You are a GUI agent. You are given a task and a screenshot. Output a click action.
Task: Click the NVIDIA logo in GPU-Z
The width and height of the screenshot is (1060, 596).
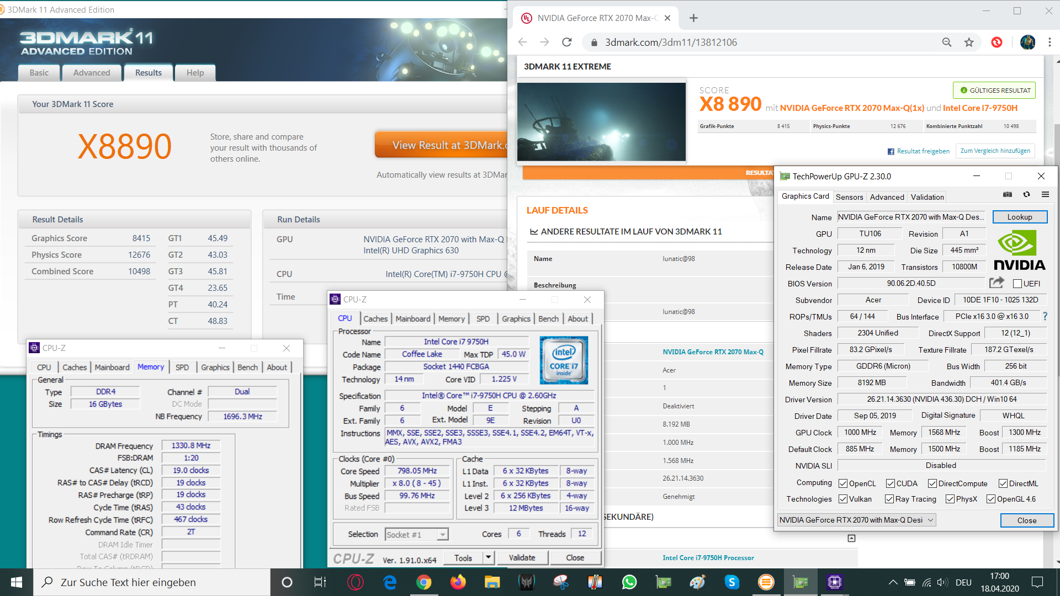[x=1019, y=251]
